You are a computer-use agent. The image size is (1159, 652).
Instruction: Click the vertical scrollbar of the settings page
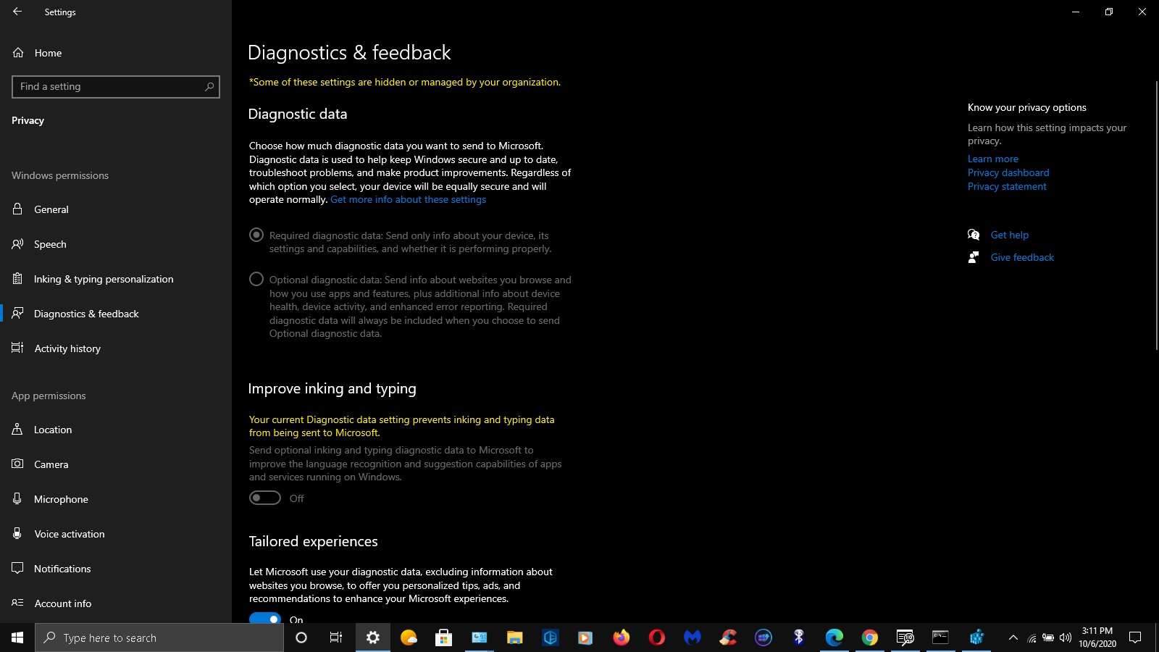coord(1156,216)
